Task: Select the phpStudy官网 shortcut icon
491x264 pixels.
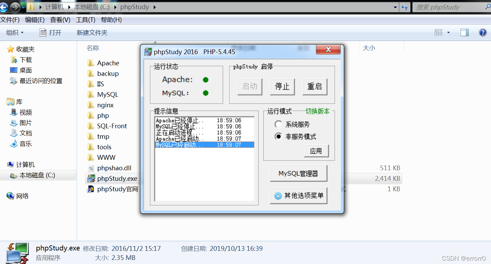Action: 91,189
